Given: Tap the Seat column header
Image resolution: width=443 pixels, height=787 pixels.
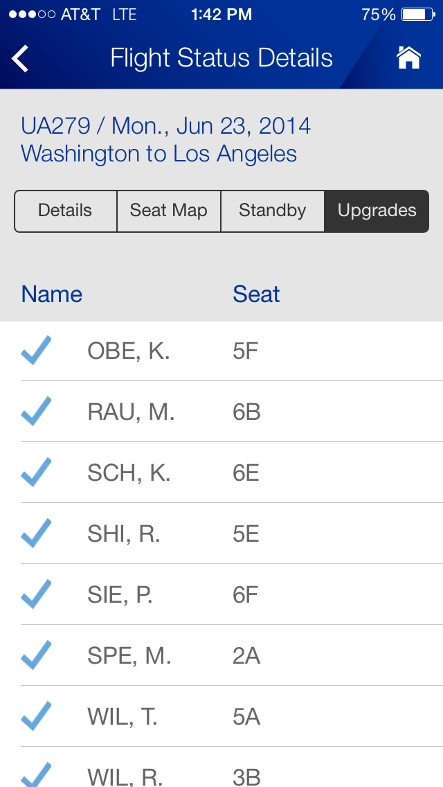Looking at the screenshot, I should pos(256,294).
